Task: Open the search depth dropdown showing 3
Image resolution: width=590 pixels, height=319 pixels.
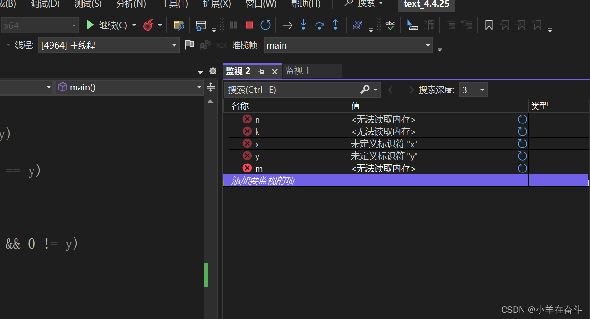Action: coord(473,90)
